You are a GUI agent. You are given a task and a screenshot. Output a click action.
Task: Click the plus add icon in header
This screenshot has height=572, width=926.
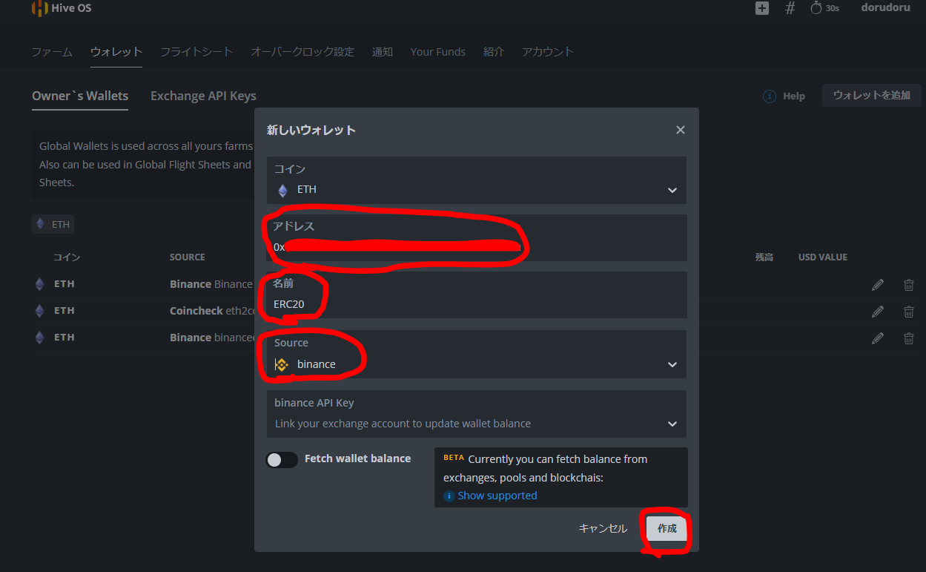762,8
